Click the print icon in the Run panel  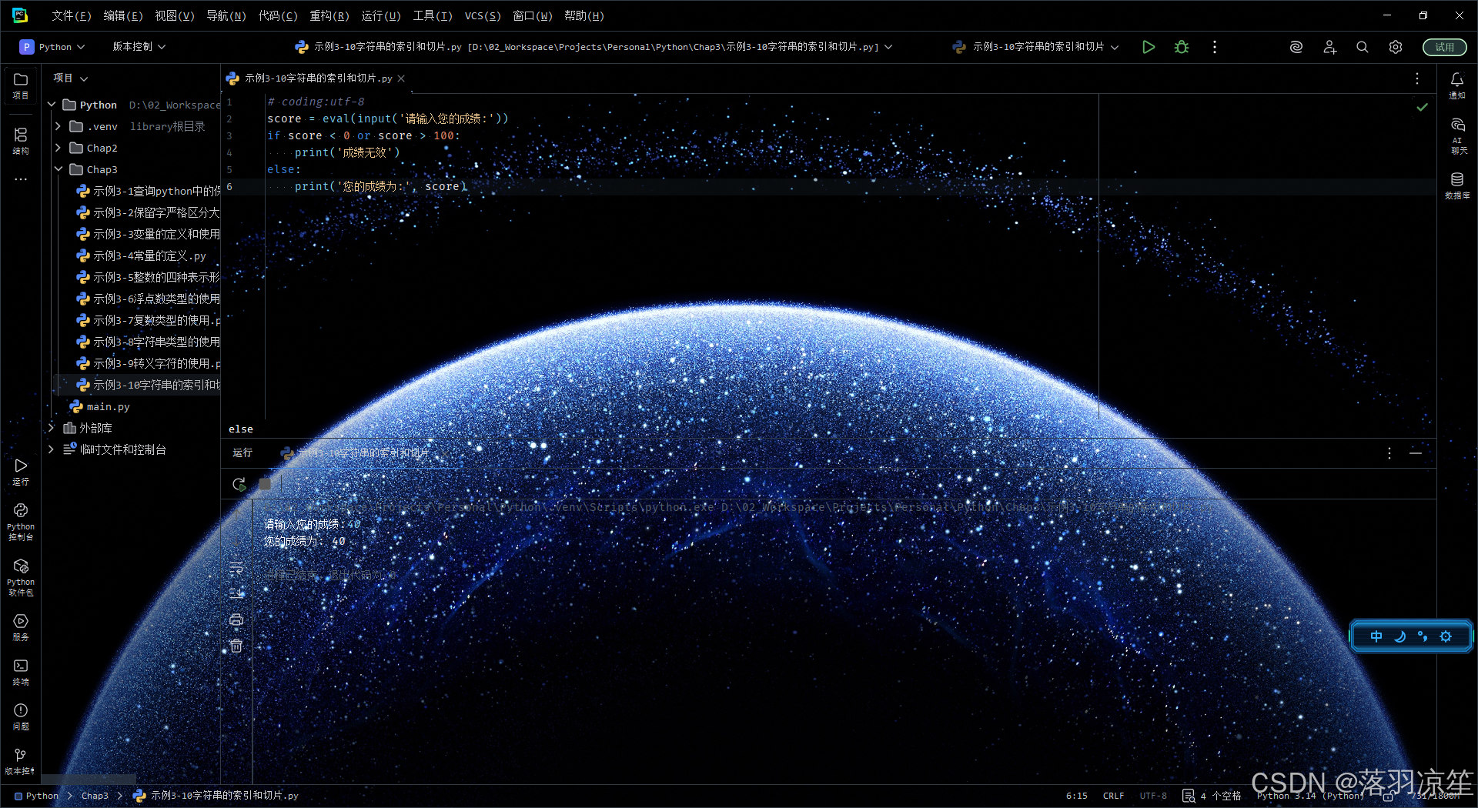click(x=236, y=619)
